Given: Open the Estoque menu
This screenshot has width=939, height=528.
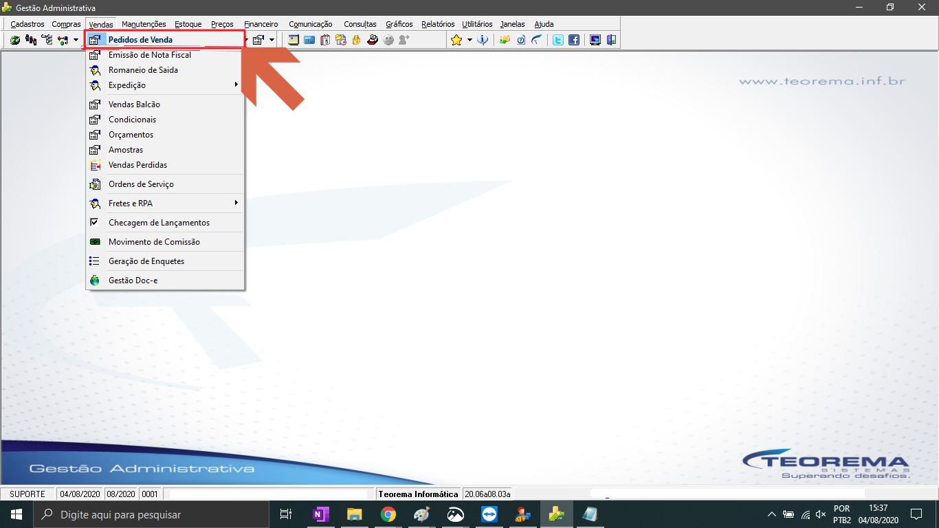Looking at the screenshot, I should coord(188,24).
